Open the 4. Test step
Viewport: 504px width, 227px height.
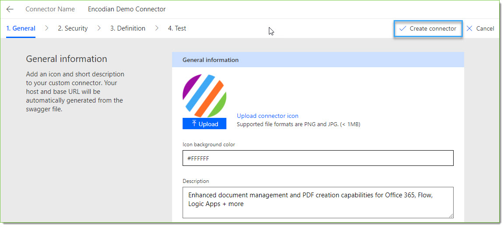tap(177, 28)
